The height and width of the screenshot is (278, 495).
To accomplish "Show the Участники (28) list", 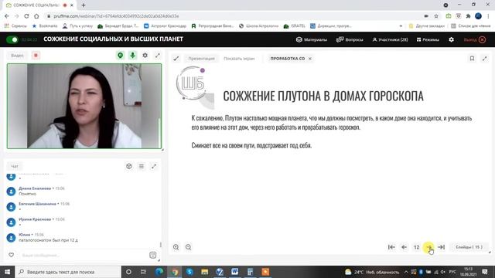I will tap(390, 39).
